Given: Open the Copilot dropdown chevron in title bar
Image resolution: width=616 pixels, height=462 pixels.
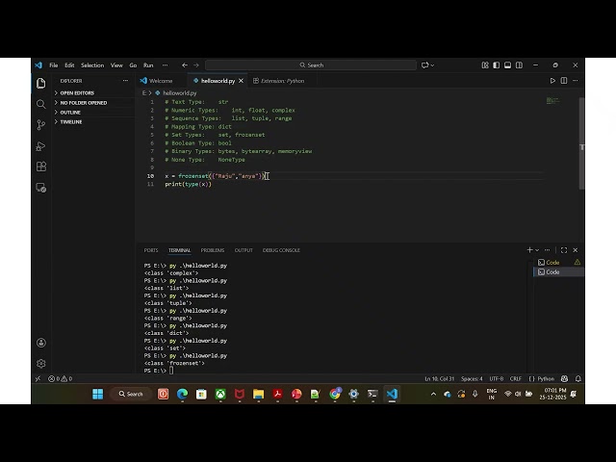Looking at the screenshot, I should click(432, 65).
